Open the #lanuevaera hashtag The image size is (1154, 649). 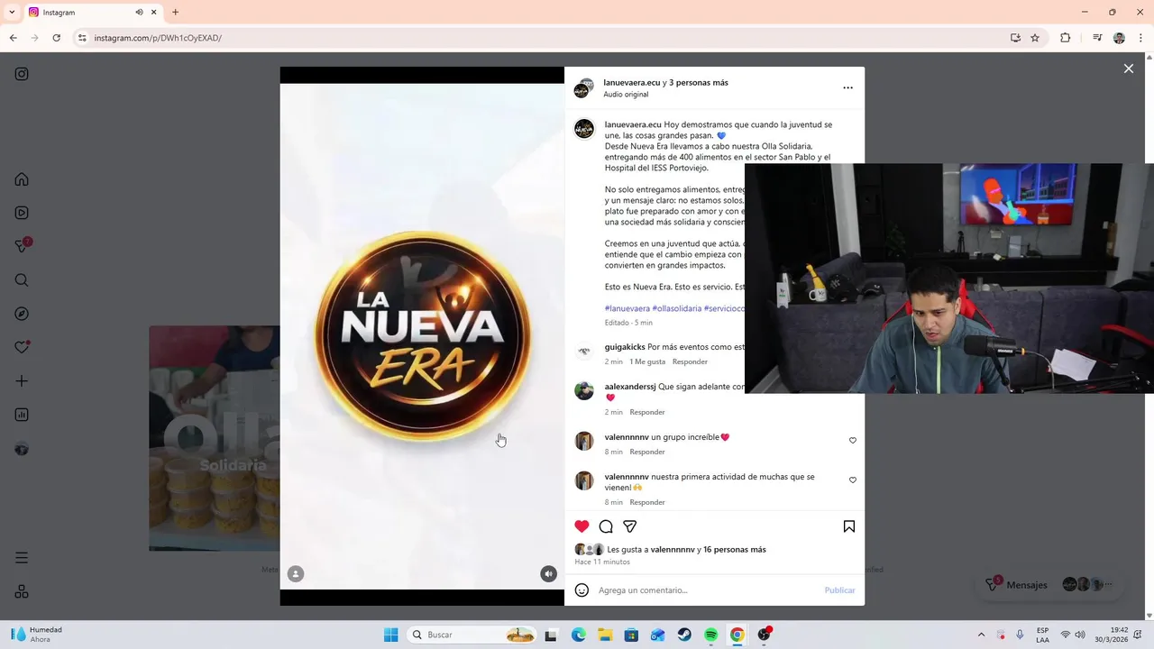pyautogui.click(x=627, y=308)
